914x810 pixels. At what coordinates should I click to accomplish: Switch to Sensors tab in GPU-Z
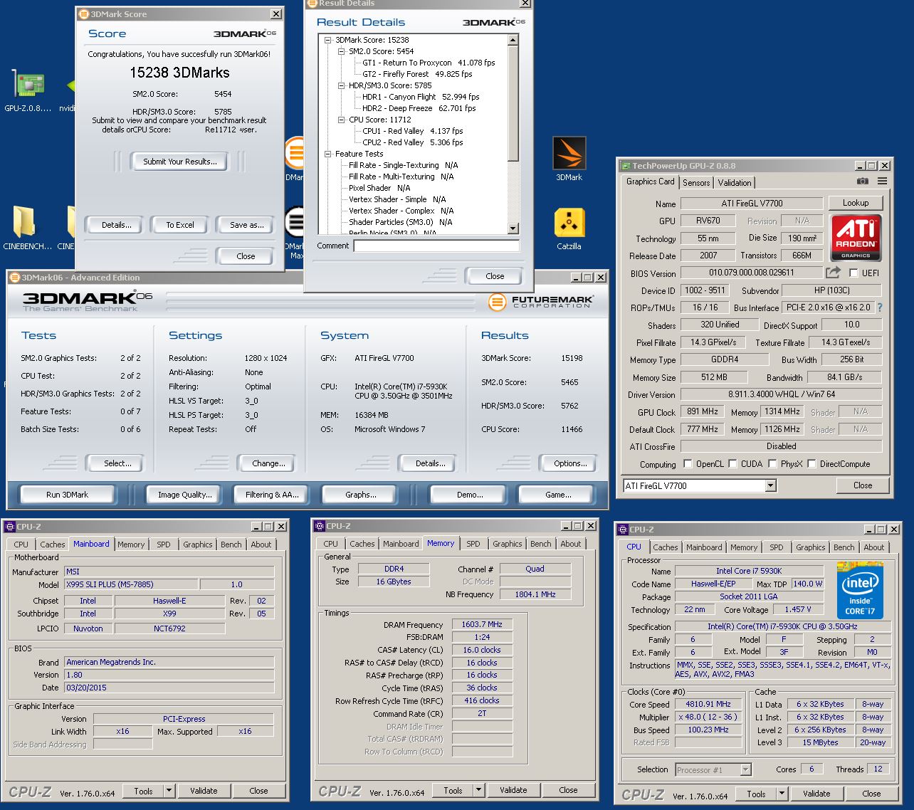696,182
